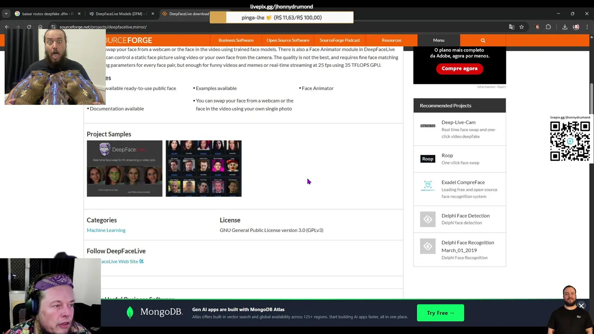Close the 'baixar rostos deepfake' tab
Image resolution: width=594 pixels, height=334 pixels.
pos(79,14)
